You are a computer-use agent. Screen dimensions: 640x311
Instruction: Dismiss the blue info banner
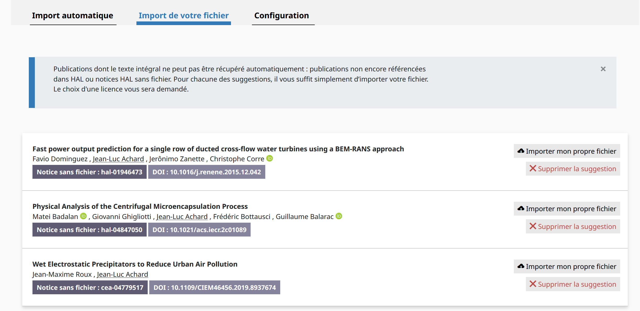coord(603,69)
